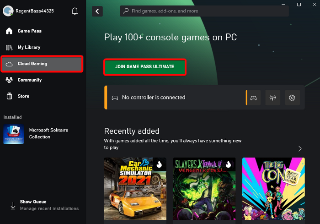Open Car Mechanic Simulator 2021 tile
The image size is (320, 224).
coord(135,189)
